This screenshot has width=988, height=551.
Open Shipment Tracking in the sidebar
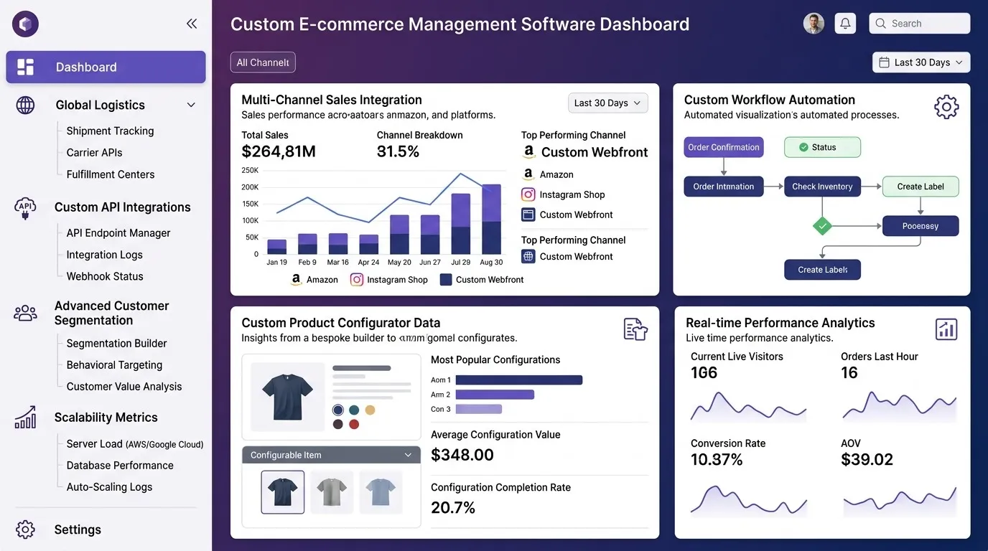coord(110,131)
